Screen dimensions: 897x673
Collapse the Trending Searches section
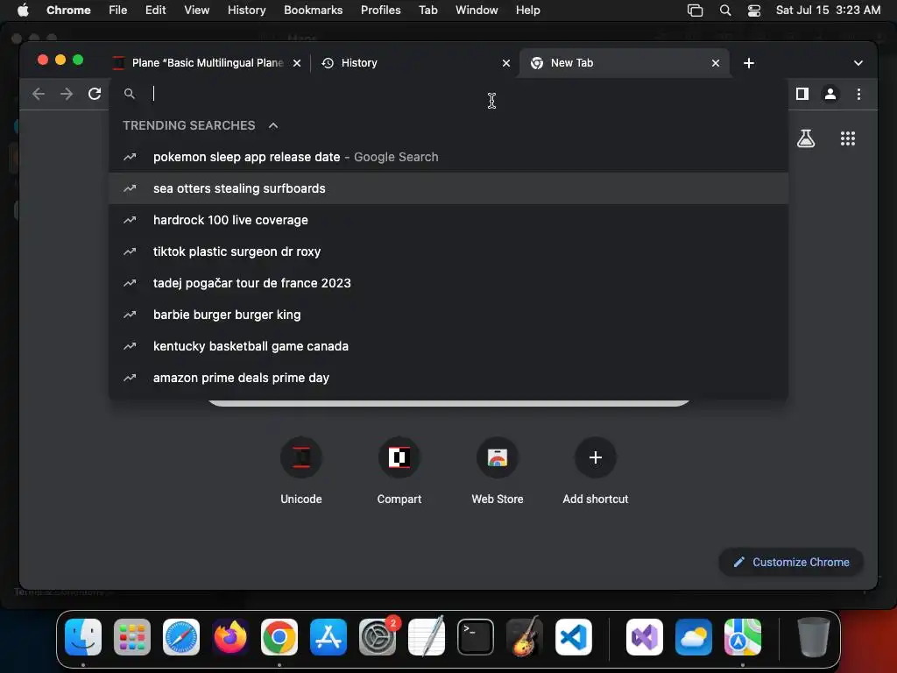pyautogui.click(x=273, y=125)
